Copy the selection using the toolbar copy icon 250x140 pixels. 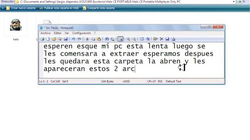coord(93,39)
